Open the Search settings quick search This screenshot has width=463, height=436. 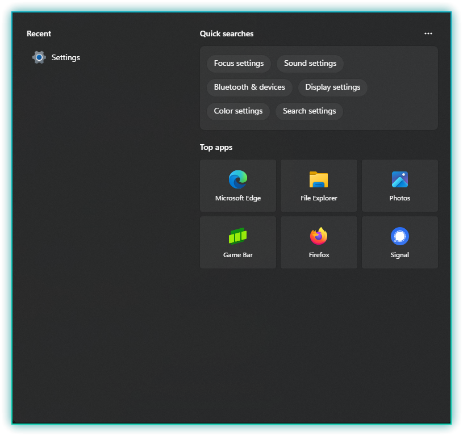309,111
